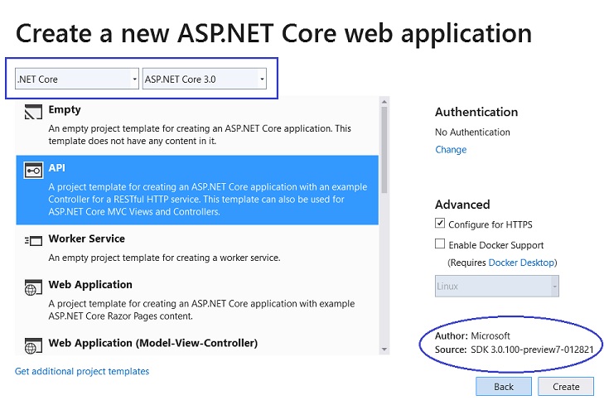Image resolution: width=604 pixels, height=405 pixels.
Task: Go back with the Back button
Action: point(504,387)
